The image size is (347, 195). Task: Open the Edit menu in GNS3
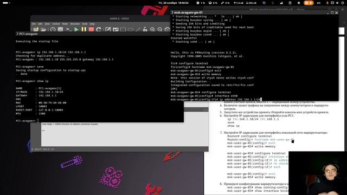click(x=40, y=24)
